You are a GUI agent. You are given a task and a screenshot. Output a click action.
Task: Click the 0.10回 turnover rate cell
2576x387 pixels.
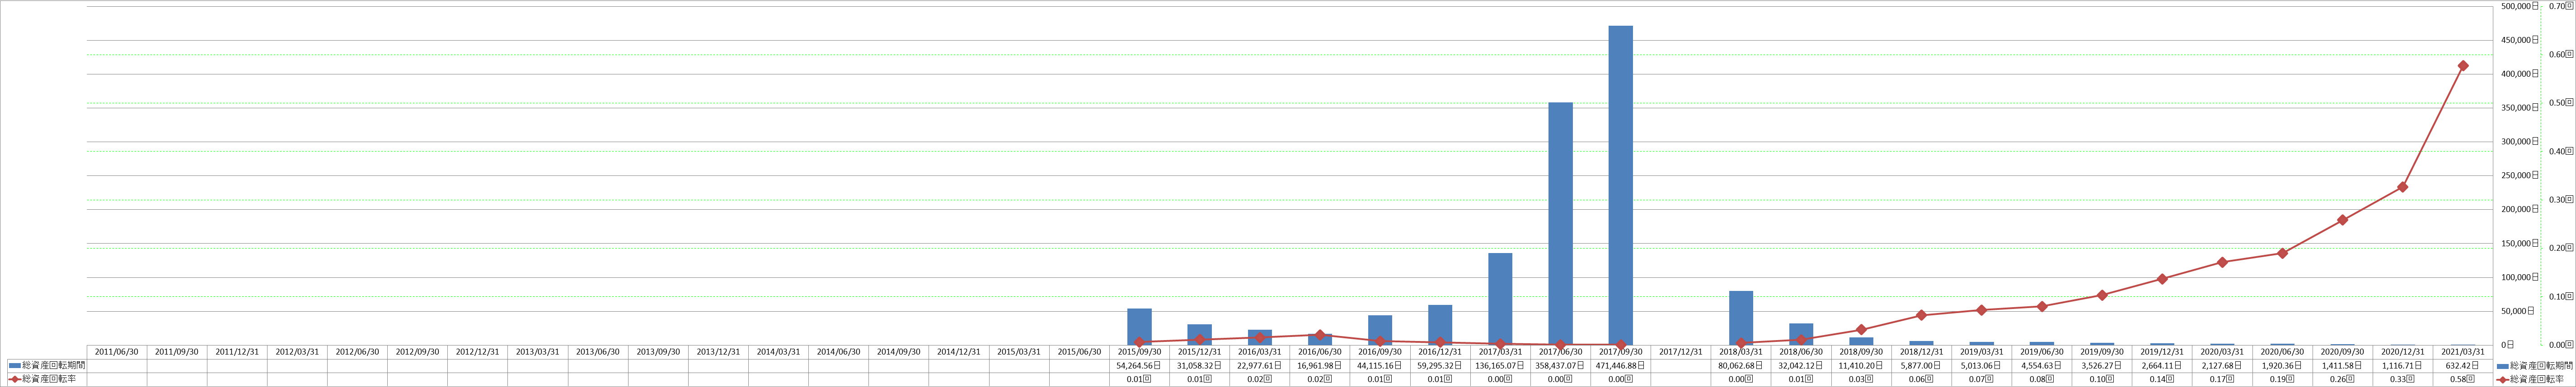[x=2102, y=379]
